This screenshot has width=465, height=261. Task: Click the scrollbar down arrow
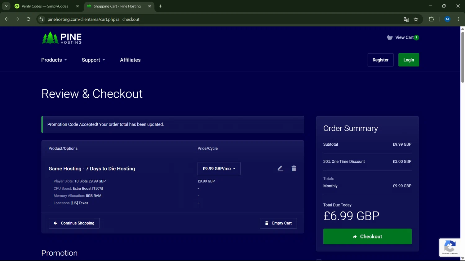pyautogui.click(x=463, y=259)
